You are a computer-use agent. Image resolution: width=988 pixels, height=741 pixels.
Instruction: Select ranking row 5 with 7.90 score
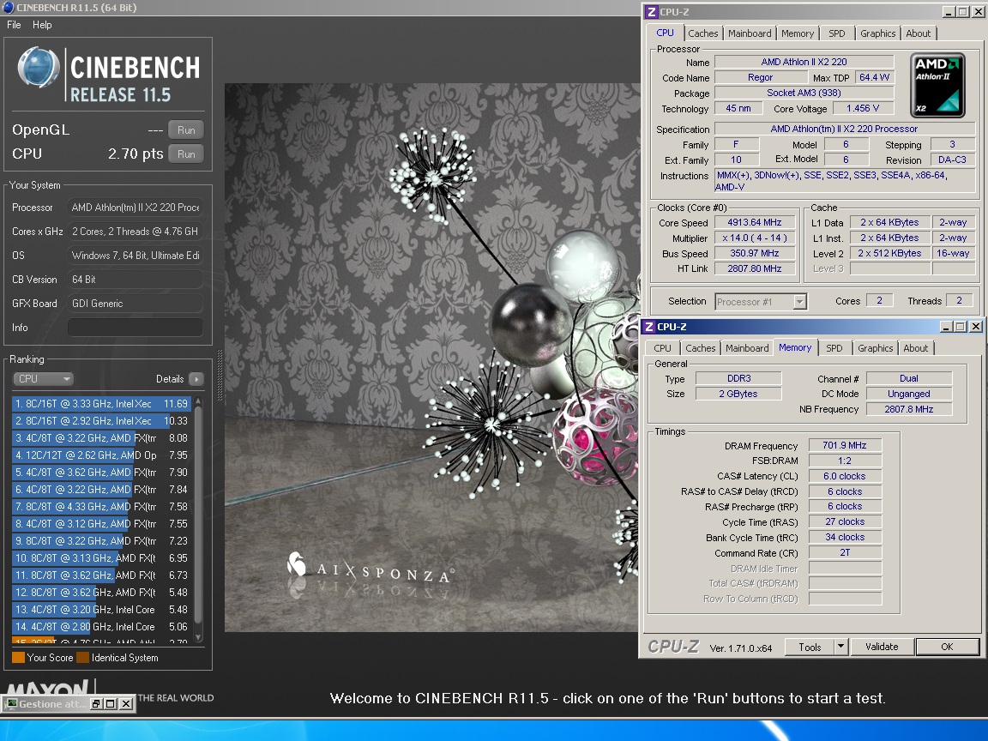click(101, 472)
